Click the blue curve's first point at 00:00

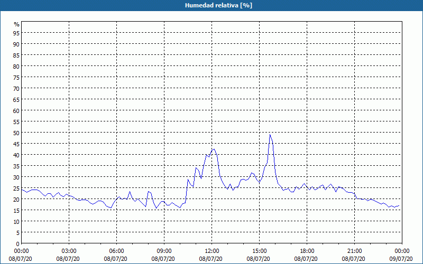(22, 190)
